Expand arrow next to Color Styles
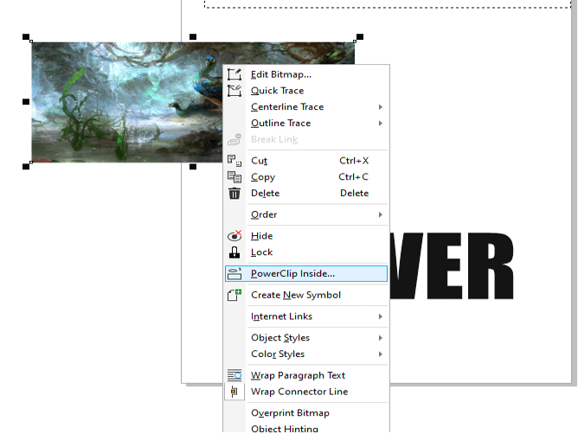The height and width of the screenshot is (434, 578). pos(381,354)
